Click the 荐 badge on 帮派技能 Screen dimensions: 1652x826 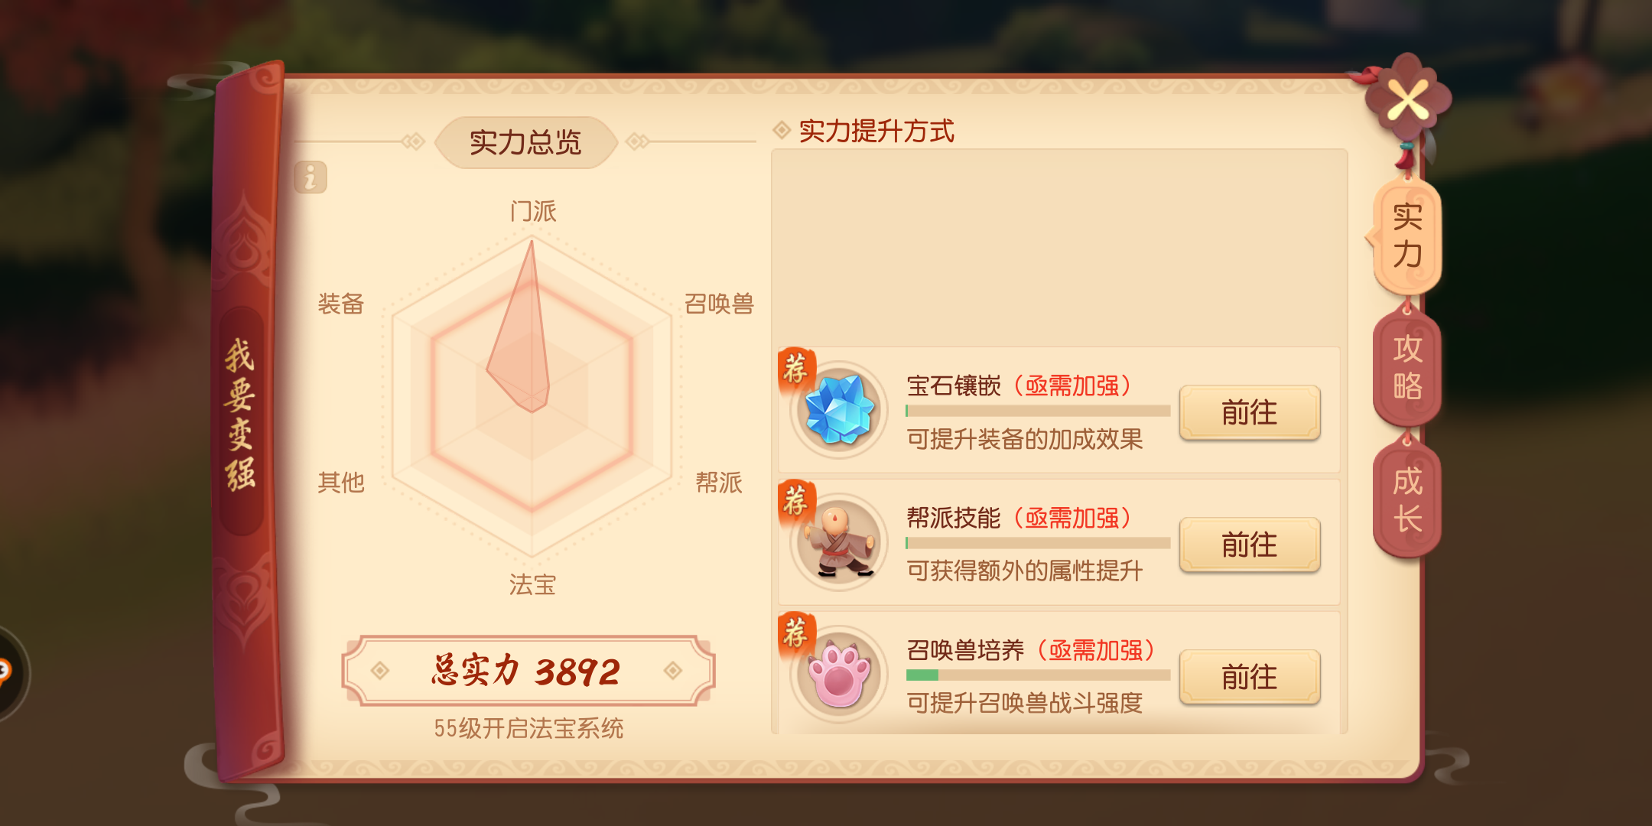click(x=796, y=502)
